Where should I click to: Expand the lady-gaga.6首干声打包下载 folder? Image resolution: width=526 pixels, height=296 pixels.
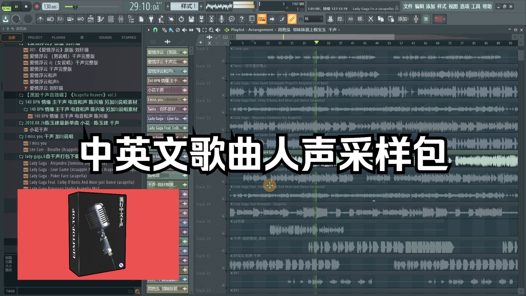21,156
